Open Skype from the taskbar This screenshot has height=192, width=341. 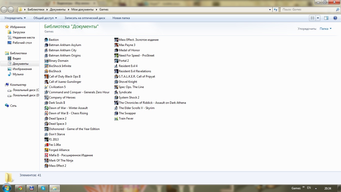coord(43,188)
